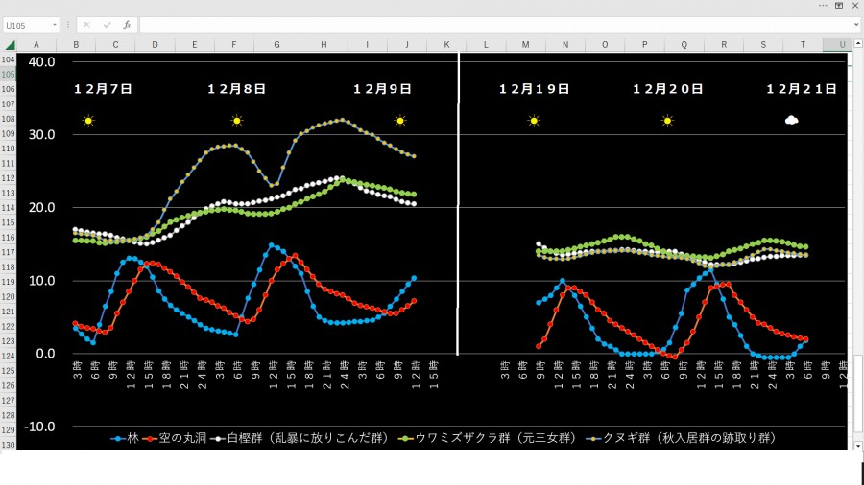Select row header 105
Image resolution: width=864 pixels, height=485 pixels.
(9, 75)
